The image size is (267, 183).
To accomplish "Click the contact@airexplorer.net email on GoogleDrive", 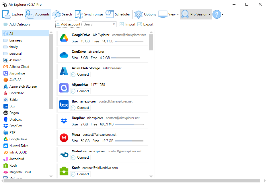I will click(x=129, y=35).
